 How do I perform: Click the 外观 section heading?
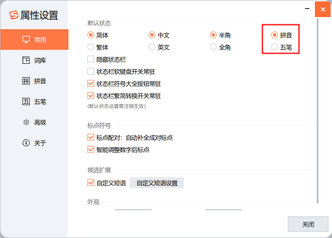[x=93, y=202]
